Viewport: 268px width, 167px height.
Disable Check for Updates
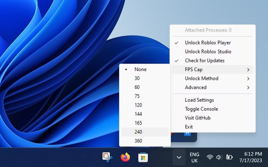point(205,60)
